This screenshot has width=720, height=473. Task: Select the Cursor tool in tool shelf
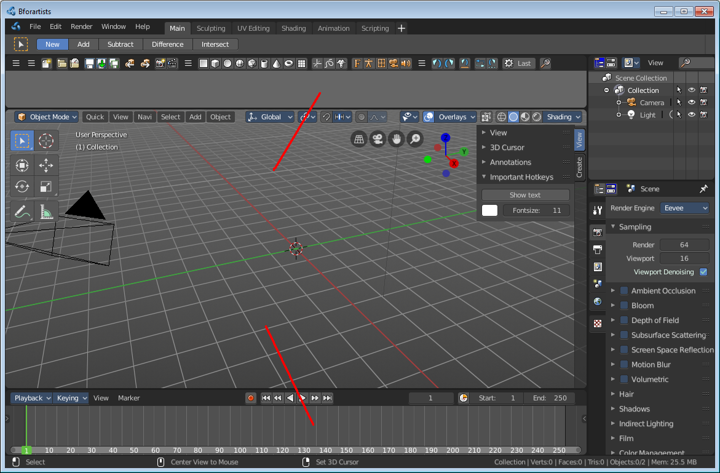[x=46, y=140]
